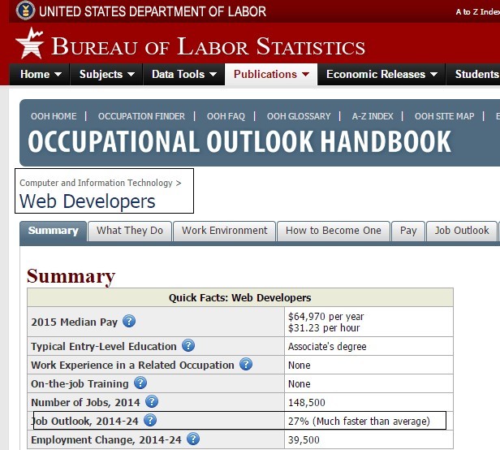Select the 148,500 jobs value

tap(307, 402)
